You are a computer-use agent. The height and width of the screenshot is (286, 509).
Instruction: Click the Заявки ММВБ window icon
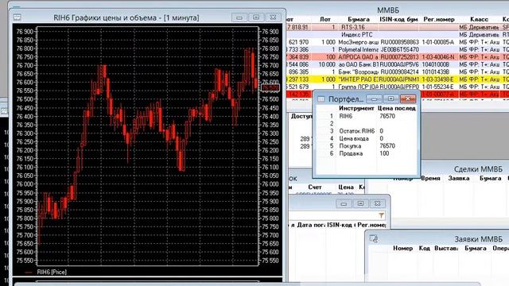[374, 239]
